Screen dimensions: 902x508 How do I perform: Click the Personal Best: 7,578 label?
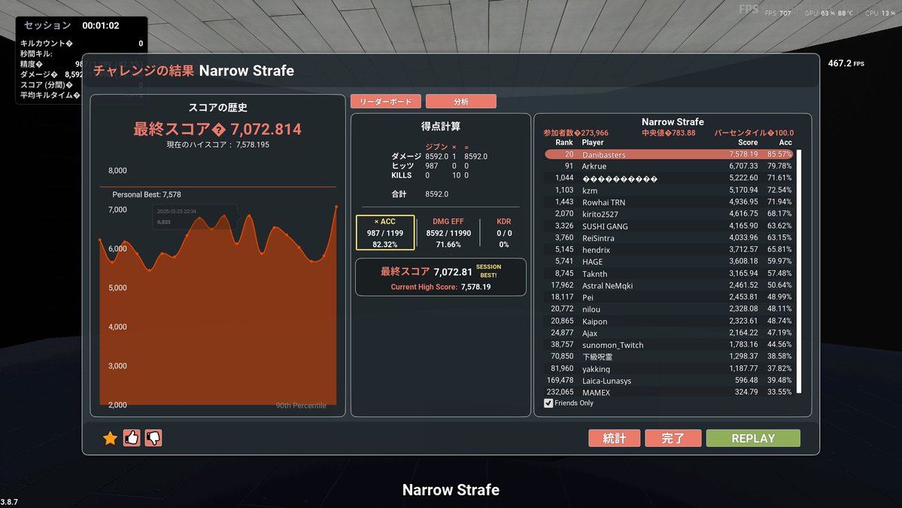pyautogui.click(x=147, y=194)
